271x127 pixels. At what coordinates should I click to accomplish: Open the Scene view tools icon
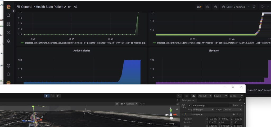117,104
